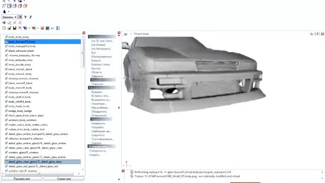Open the 3D viewport view-mode dropdown arrow
Viewport: 325px width, 183px height.
(131, 34)
